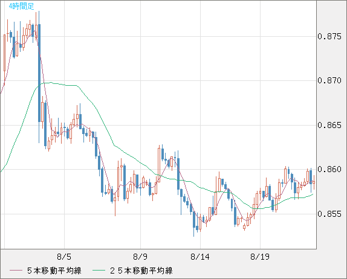
Task: Click the 5本移動平均線 legend text
Action: click(54, 271)
